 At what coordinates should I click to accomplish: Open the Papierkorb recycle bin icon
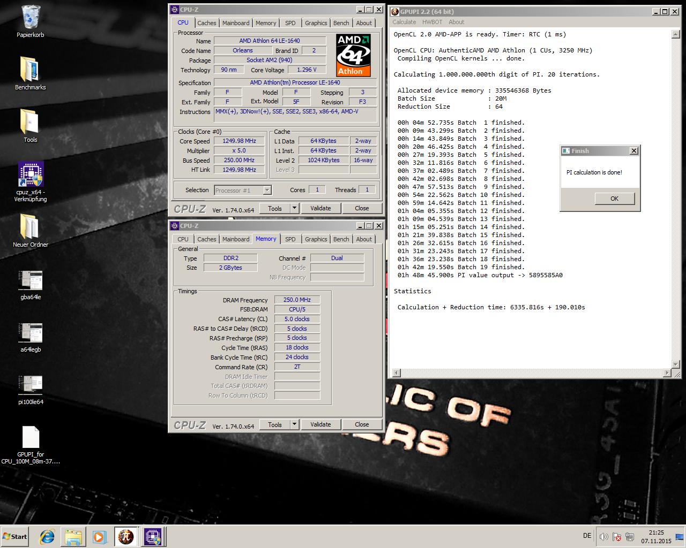point(31,22)
